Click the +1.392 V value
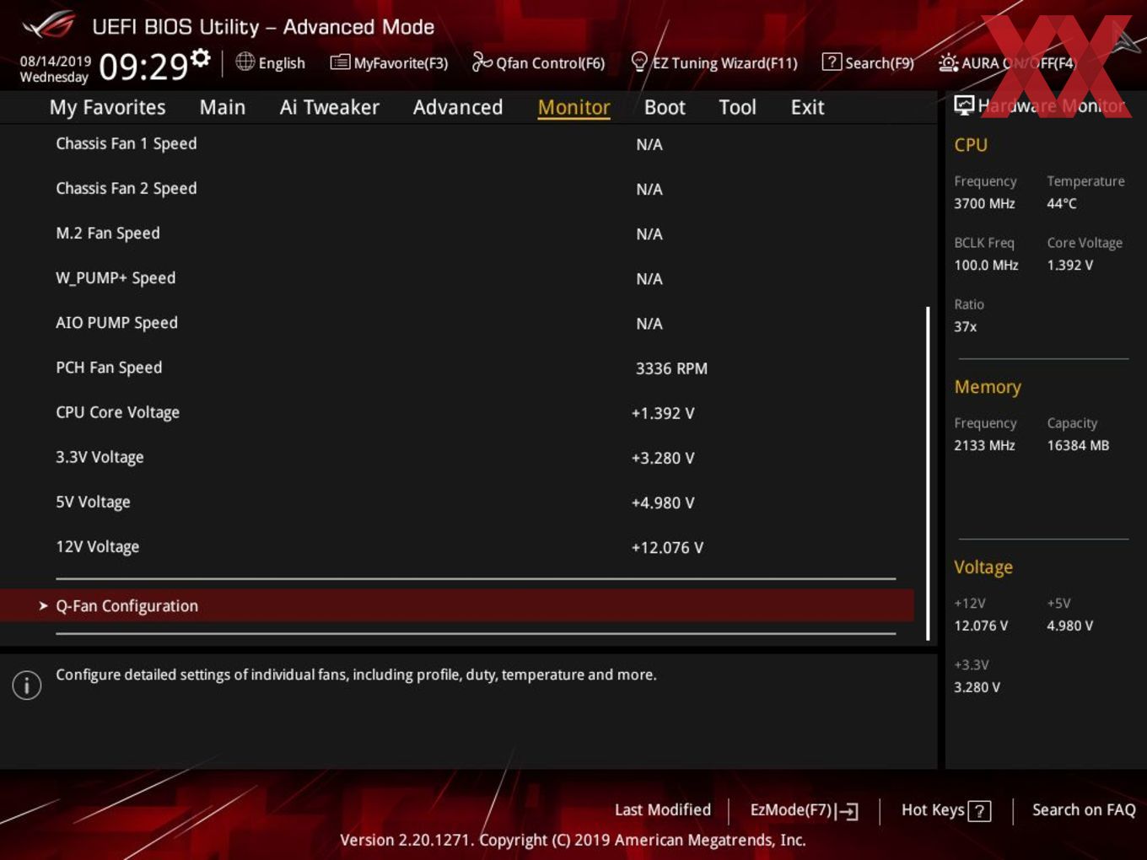1147x860 pixels. tap(663, 413)
